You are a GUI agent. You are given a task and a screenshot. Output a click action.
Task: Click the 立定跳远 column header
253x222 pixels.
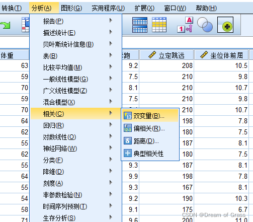click(x=166, y=55)
